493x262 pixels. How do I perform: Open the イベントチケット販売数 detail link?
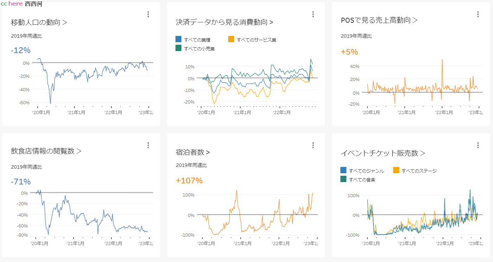click(383, 153)
